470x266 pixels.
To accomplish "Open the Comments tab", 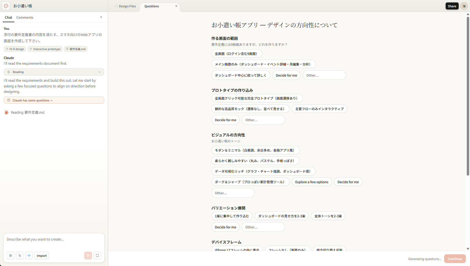I will click(x=25, y=17).
